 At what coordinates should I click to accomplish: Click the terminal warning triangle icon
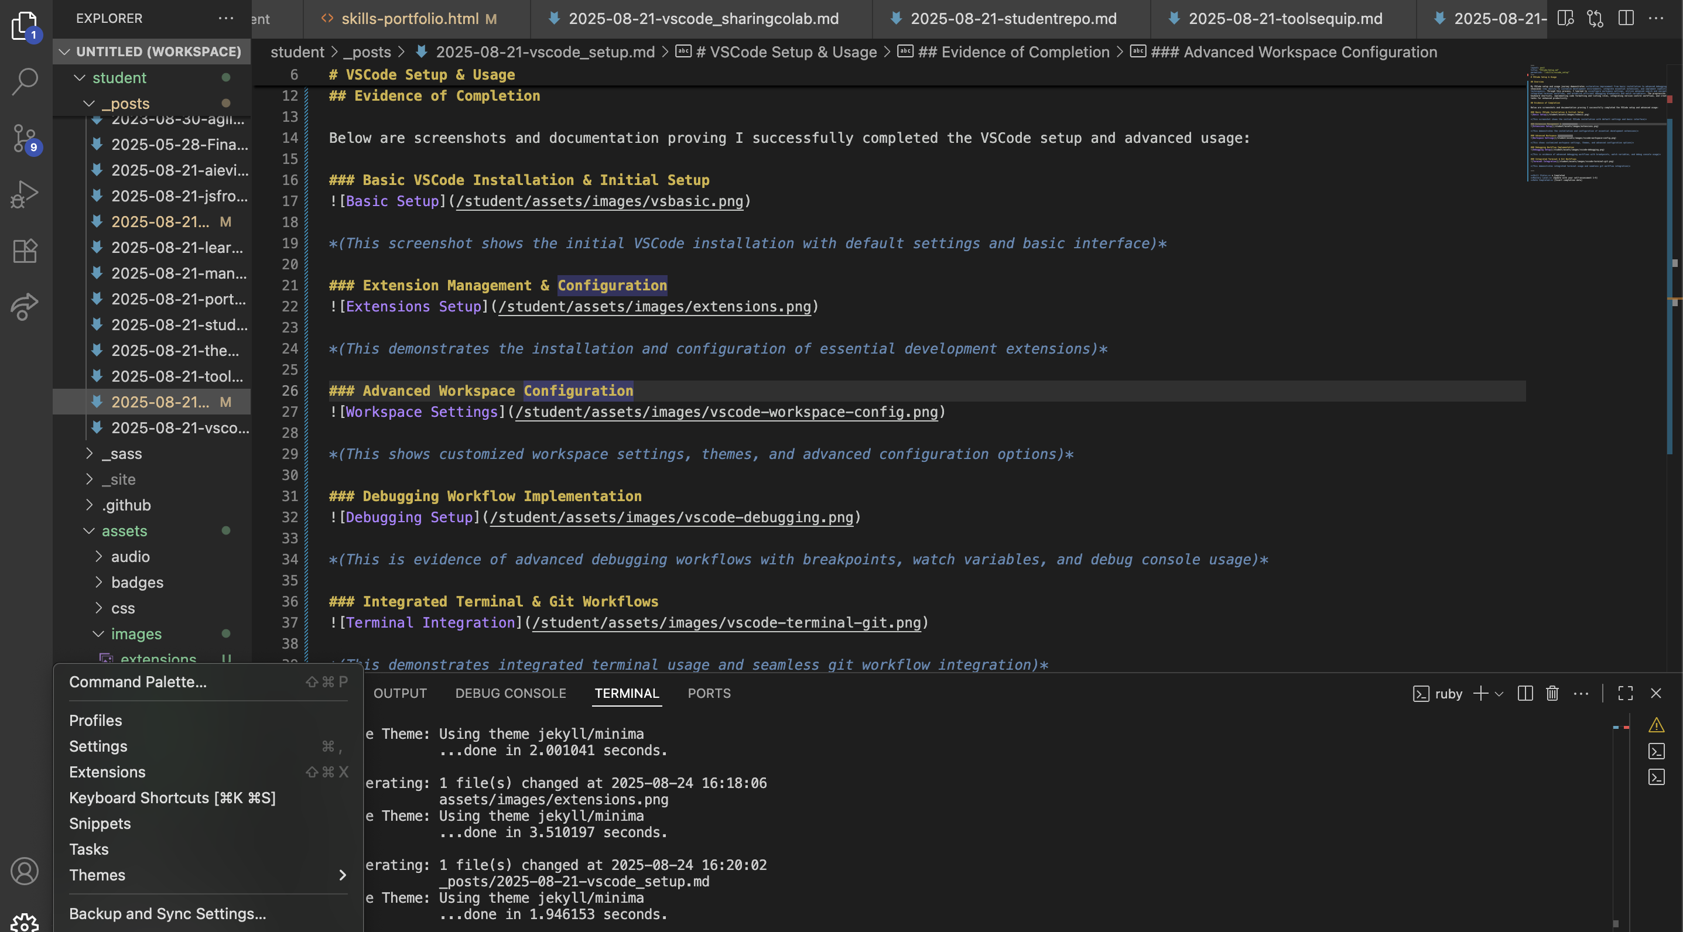pyautogui.click(x=1656, y=725)
